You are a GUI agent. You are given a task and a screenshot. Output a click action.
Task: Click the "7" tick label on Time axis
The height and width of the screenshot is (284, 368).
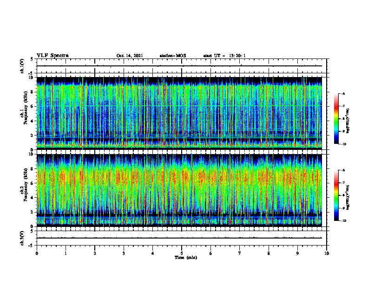[240, 253]
